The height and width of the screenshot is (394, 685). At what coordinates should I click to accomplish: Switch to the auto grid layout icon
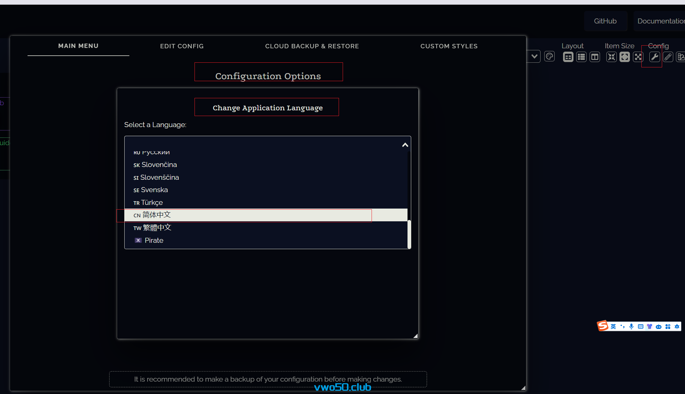click(568, 57)
